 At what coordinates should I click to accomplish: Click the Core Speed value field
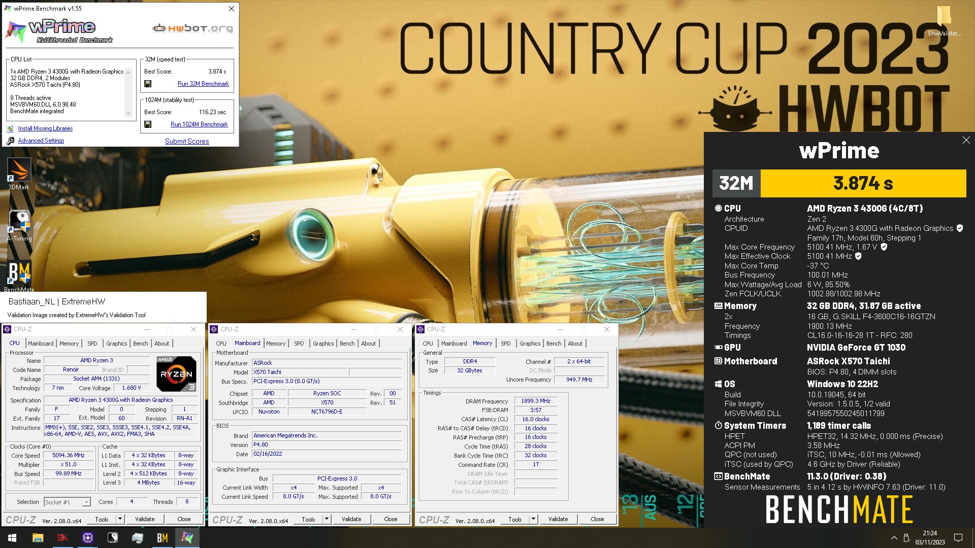pyautogui.click(x=69, y=456)
